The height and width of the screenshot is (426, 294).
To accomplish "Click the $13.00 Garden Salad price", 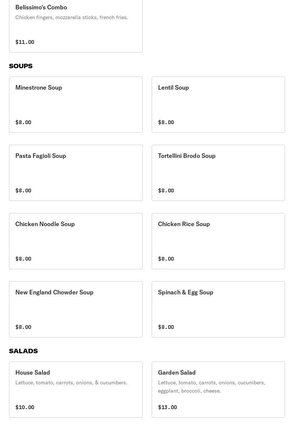I will tap(167, 407).
